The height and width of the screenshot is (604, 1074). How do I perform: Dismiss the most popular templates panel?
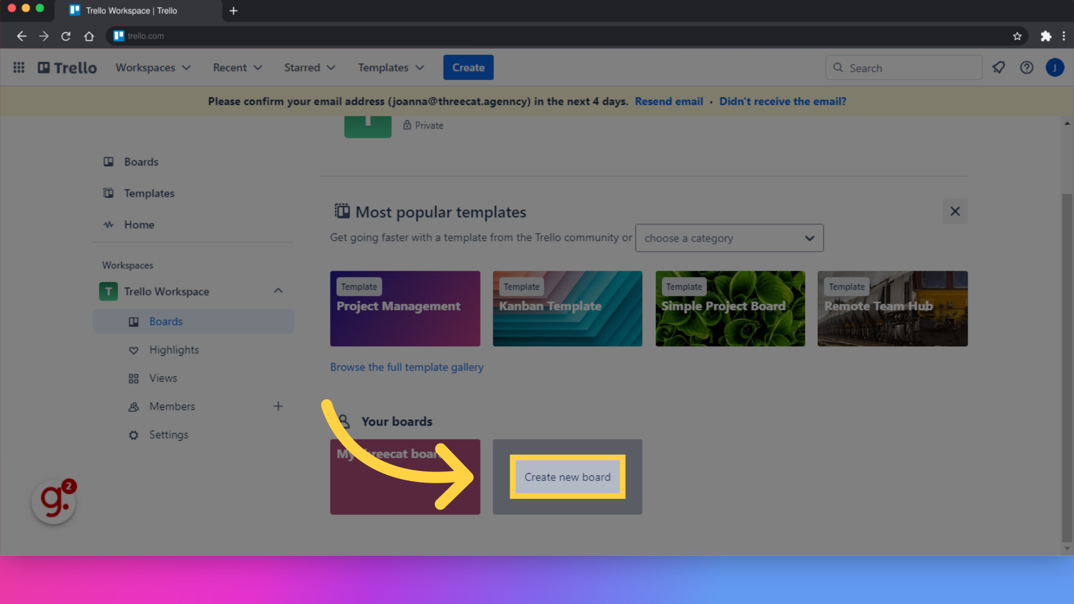coord(954,211)
